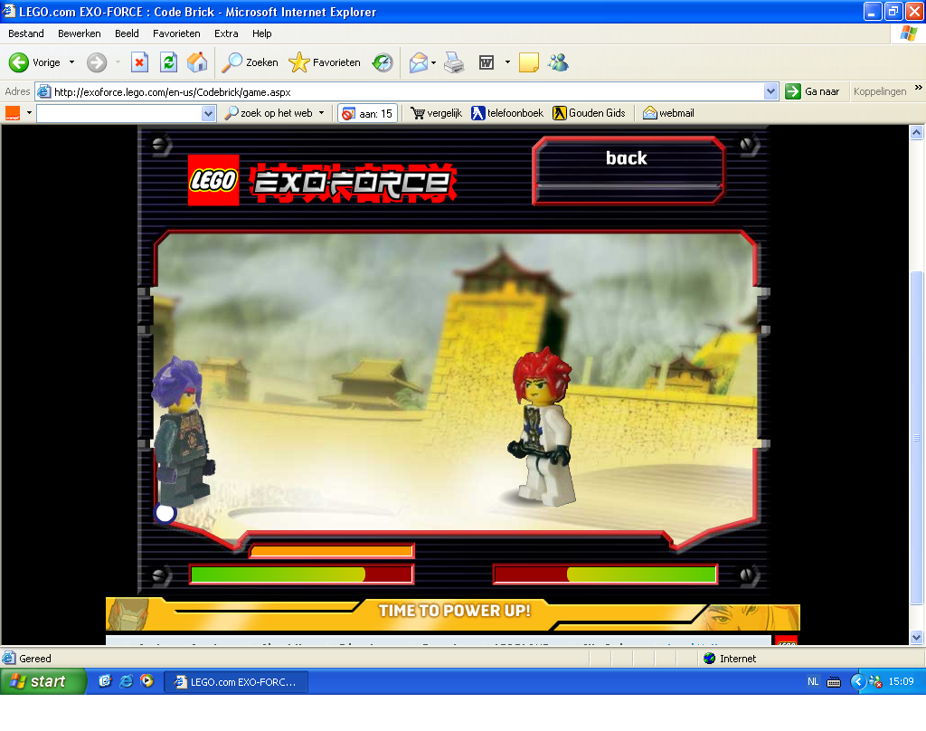
Task: Click the popup blocker aan: 15 button
Action: point(367,113)
